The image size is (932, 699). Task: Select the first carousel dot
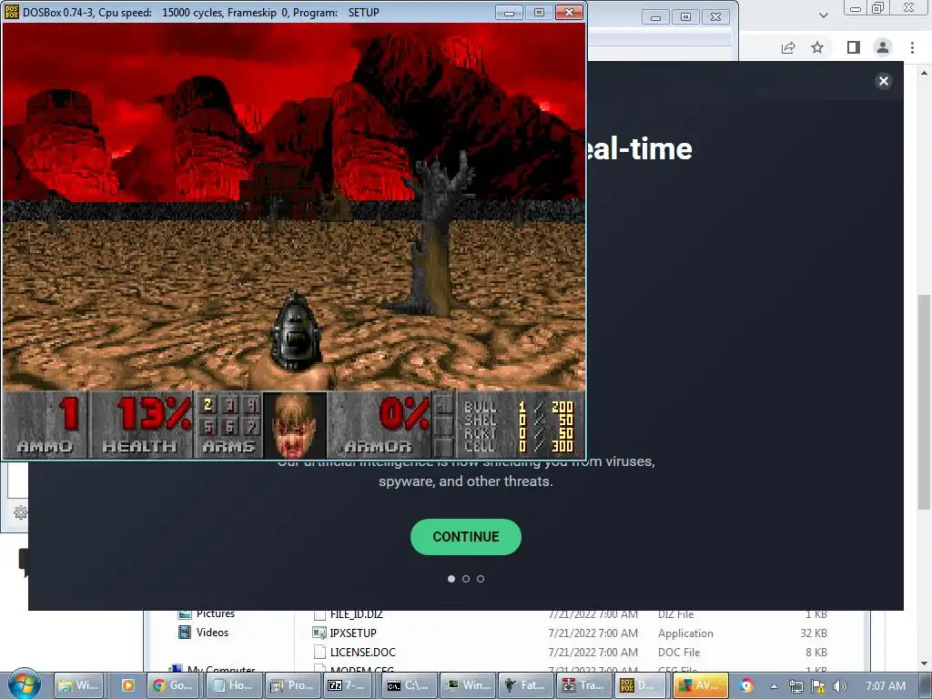(451, 578)
